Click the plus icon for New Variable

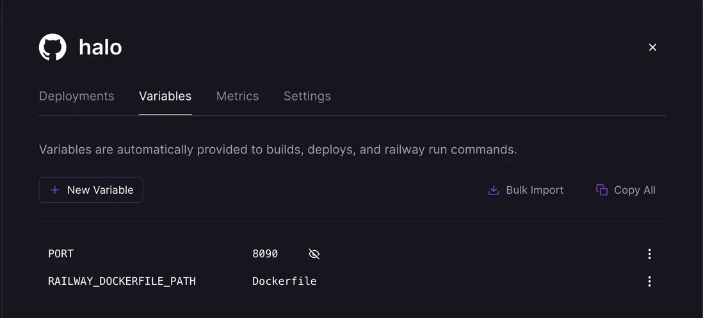(x=55, y=190)
